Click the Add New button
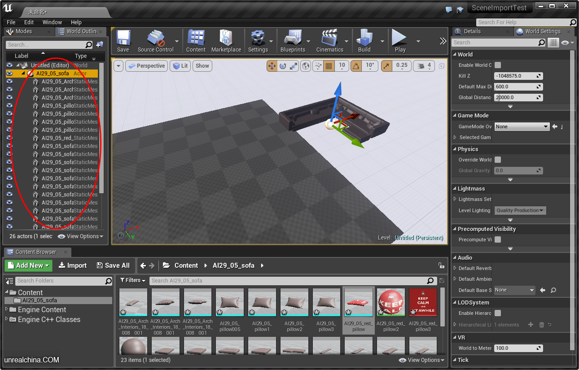Screen dimensions: 579x370 (x=28, y=266)
